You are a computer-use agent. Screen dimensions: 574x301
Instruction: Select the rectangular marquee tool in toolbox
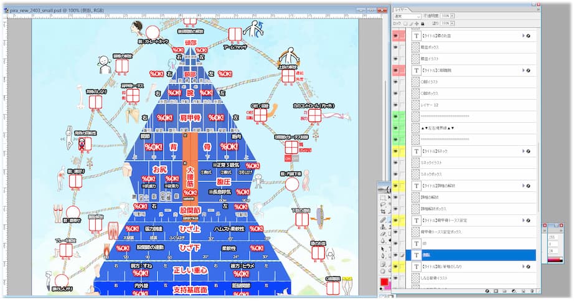(x=382, y=198)
